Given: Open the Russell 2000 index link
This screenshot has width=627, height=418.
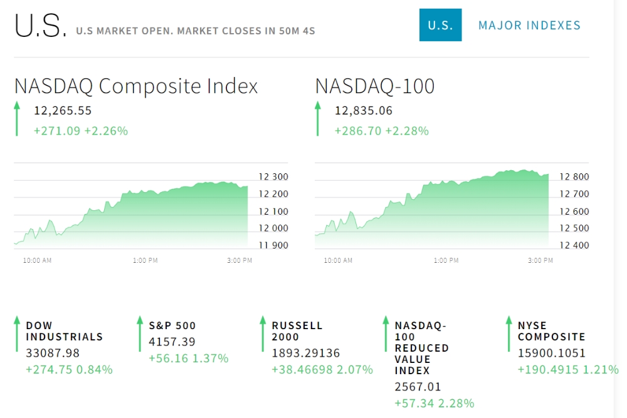Looking at the screenshot, I should click(x=297, y=331).
